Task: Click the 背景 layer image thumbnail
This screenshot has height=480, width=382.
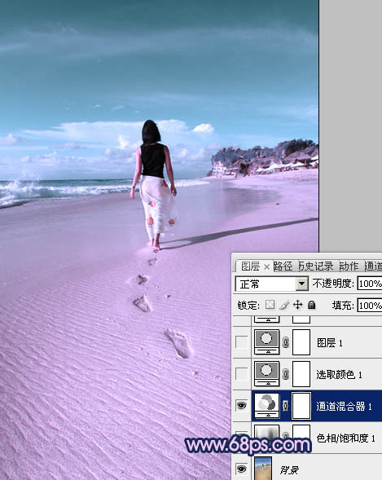Action: tap(263, 469)
